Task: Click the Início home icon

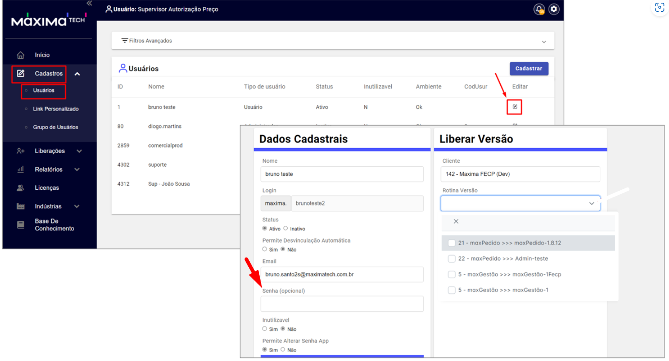Action: [x=20, y=55]
